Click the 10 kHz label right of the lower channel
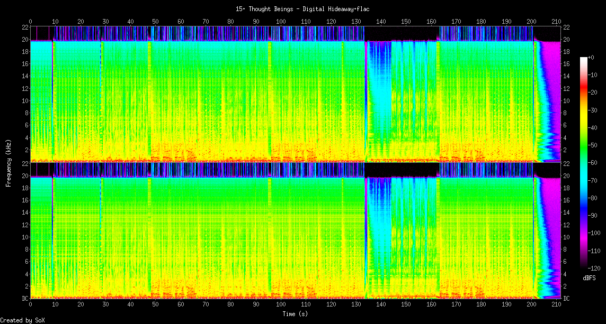The height and width of the screenshot is (324, 606). pyautogui.click(x=566, y=237)
